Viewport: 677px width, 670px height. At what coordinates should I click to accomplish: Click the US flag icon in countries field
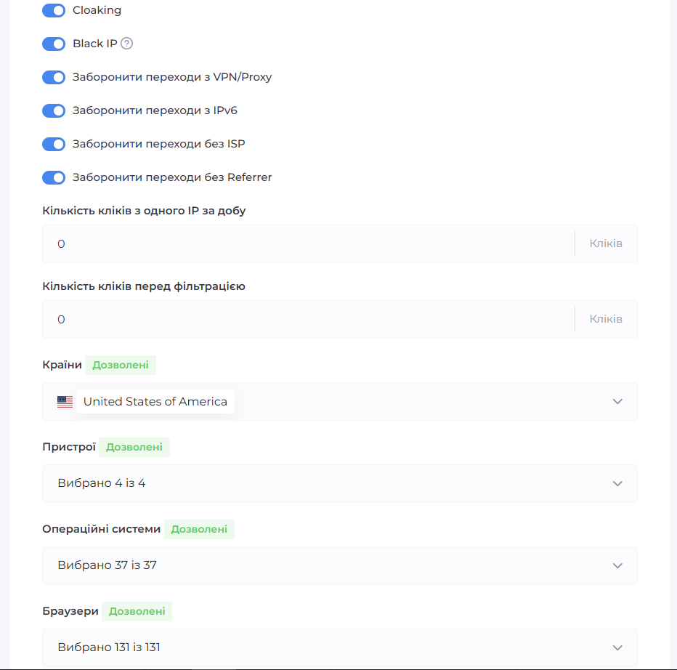[x=65, y=402]
